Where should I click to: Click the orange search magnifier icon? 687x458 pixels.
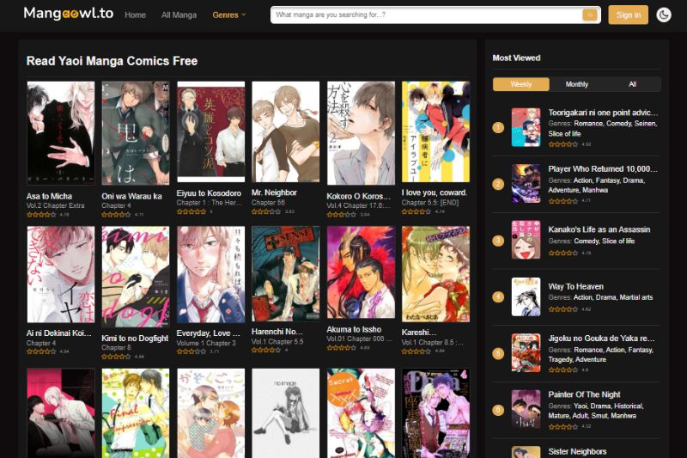pyautogui.click(x=590, y=15)
